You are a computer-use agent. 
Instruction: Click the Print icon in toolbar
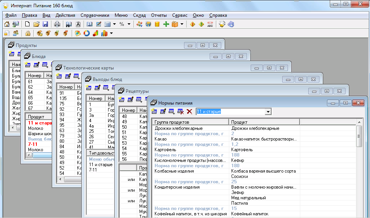coord(57,24)
